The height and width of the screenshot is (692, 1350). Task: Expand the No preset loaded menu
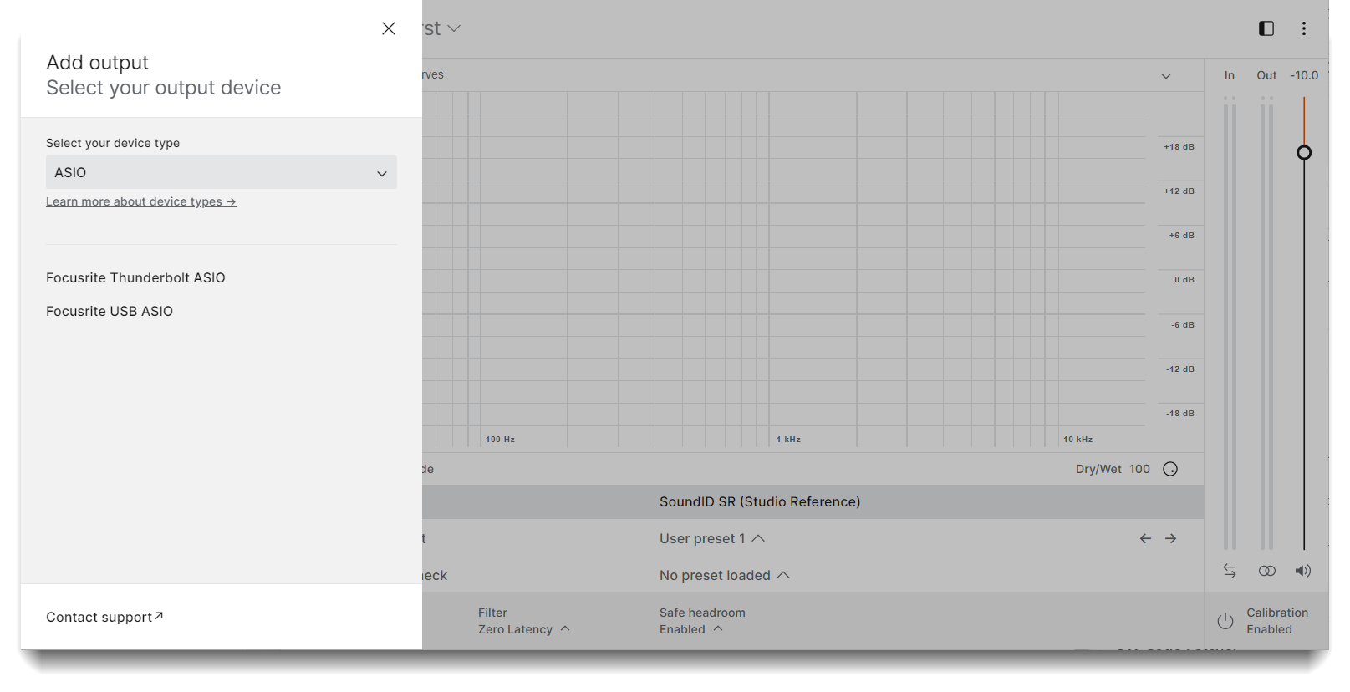coord(725,575)
